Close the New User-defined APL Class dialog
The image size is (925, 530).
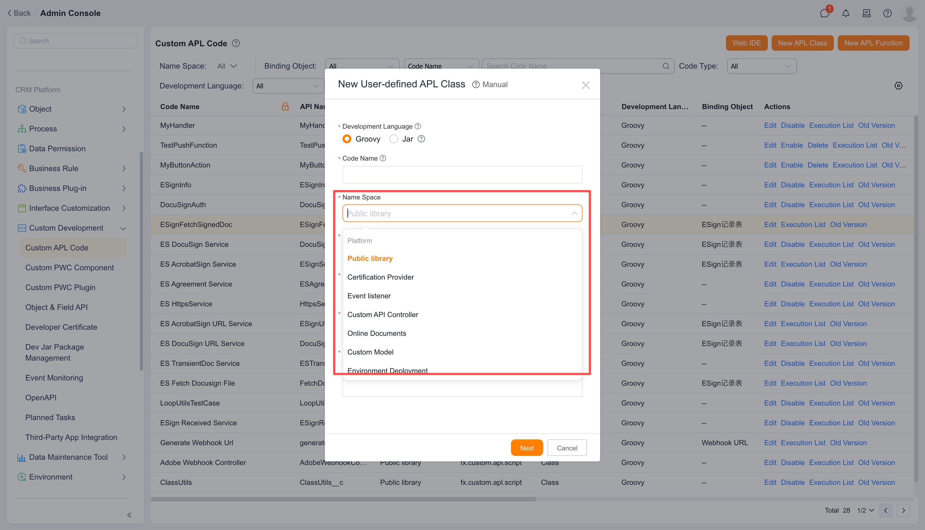(x=585, y=85)
